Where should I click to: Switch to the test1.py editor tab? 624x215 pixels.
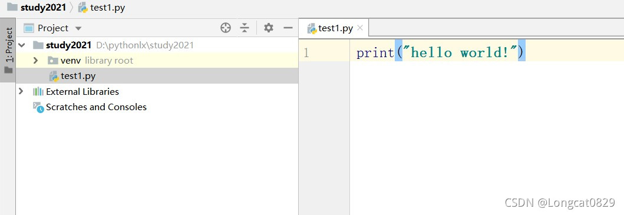coord(335,28)
